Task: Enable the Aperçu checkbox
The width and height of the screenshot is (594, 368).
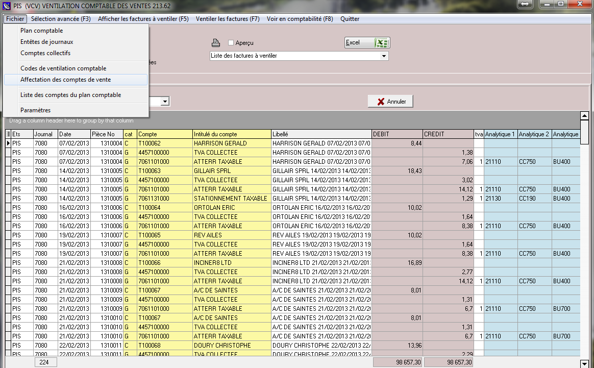Action: [x=231, y=43]
